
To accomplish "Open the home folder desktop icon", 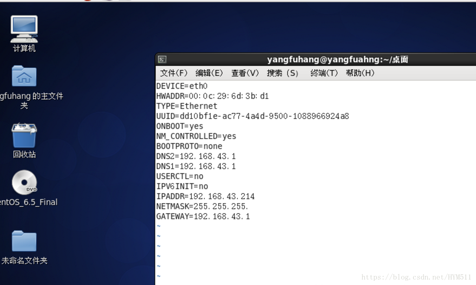I will (24, 76).
